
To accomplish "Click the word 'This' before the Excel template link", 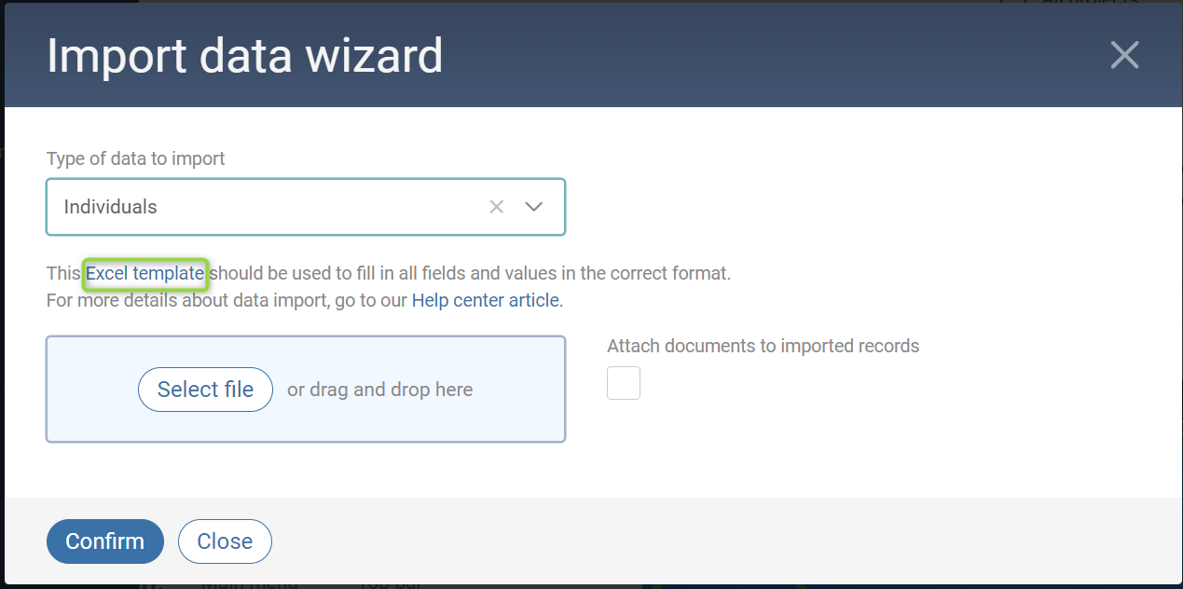I will 63,273.
